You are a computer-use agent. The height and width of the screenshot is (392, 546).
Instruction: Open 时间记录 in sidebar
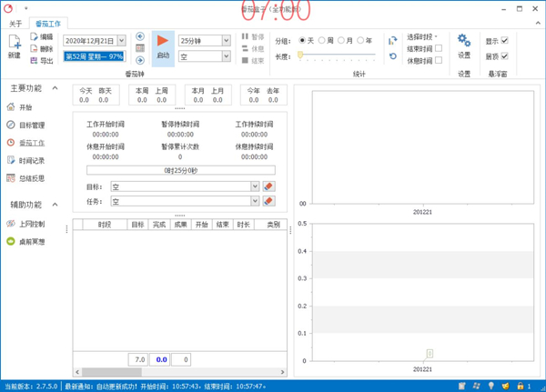31,161
